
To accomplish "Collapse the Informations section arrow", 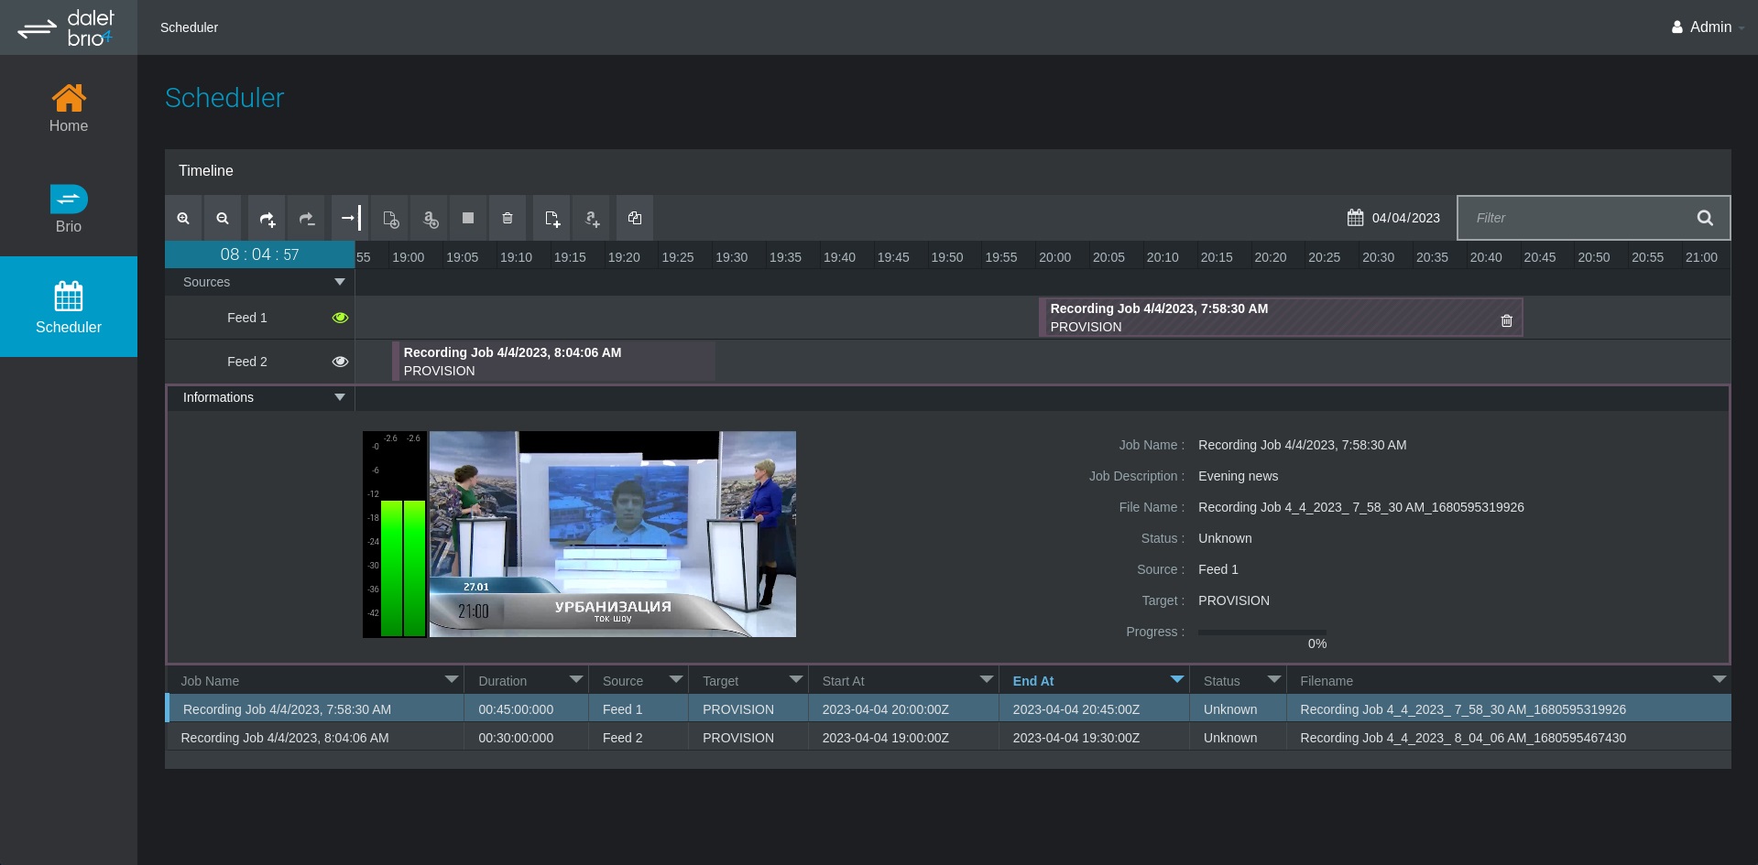I will 340,397.
